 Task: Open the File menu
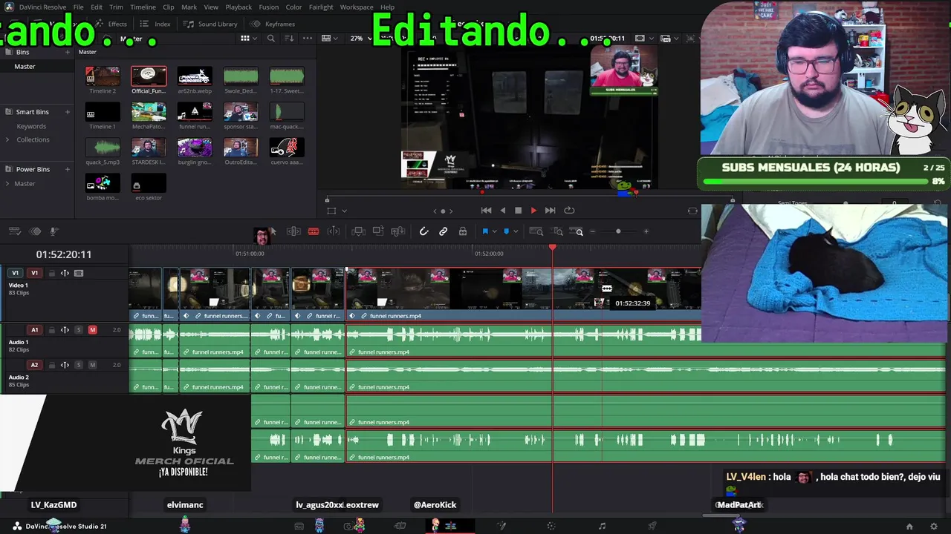tap(78, 7)
